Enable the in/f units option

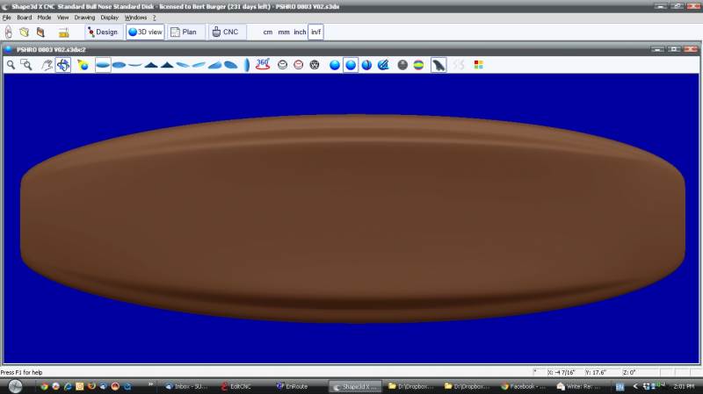(315, 32)
